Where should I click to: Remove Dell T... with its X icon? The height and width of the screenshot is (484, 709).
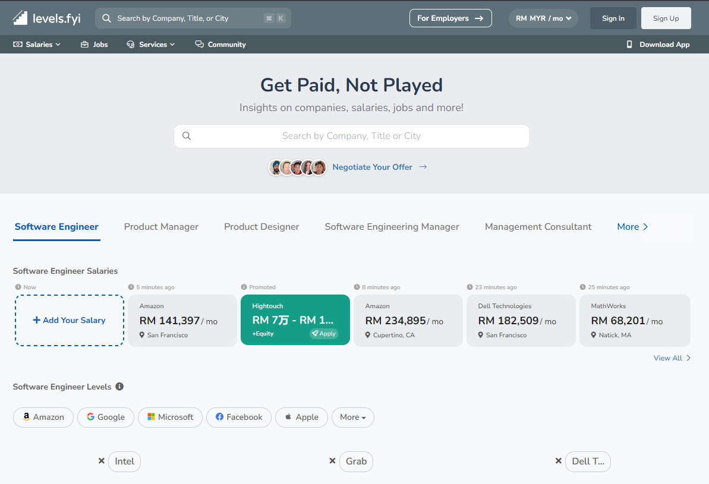tap(559, 460)
